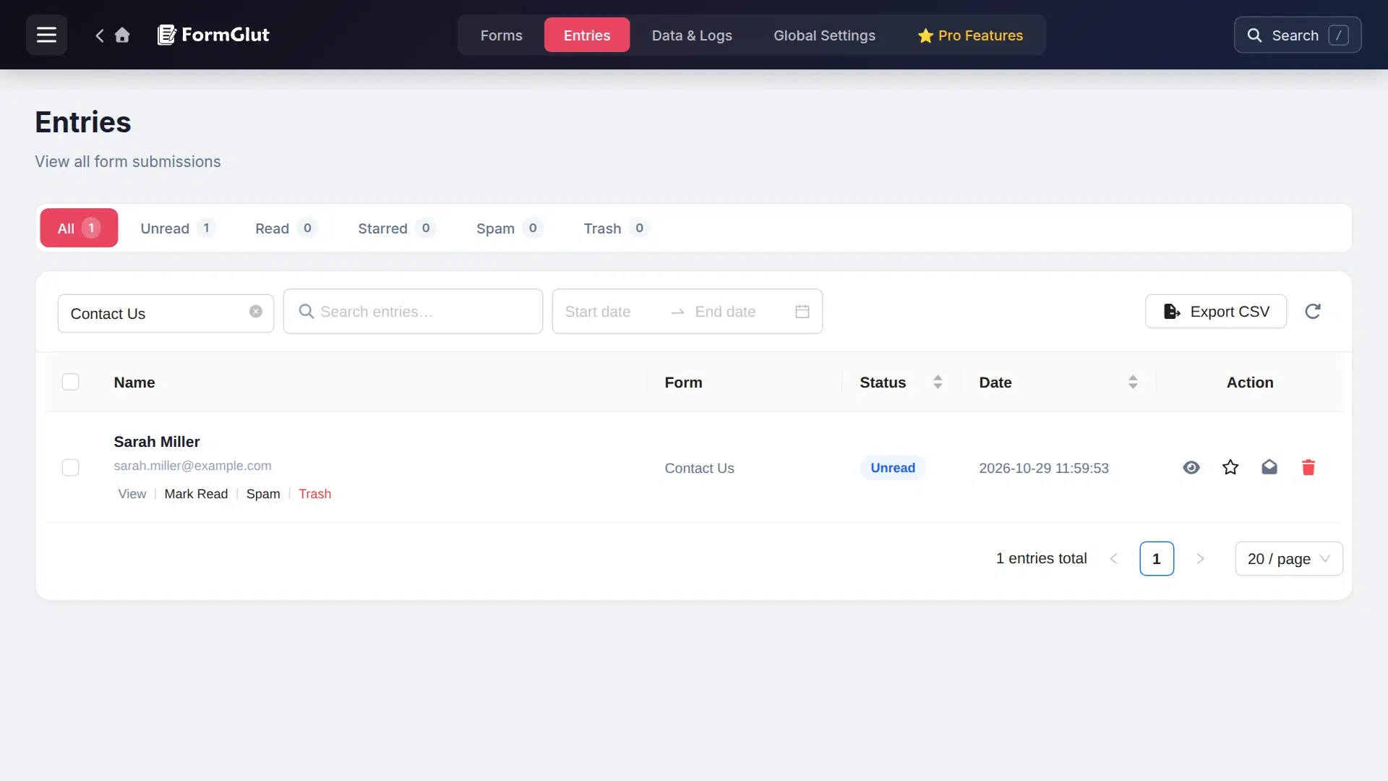
Task: Show Read entries
Action: click(286, 228)
